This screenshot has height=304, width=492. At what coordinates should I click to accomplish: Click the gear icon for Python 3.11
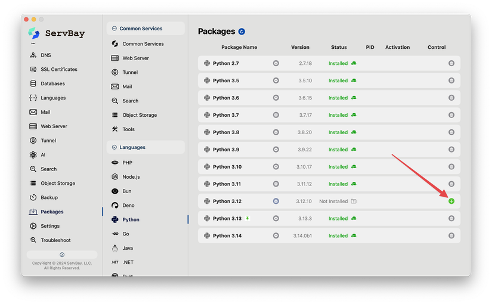point(276,184)
